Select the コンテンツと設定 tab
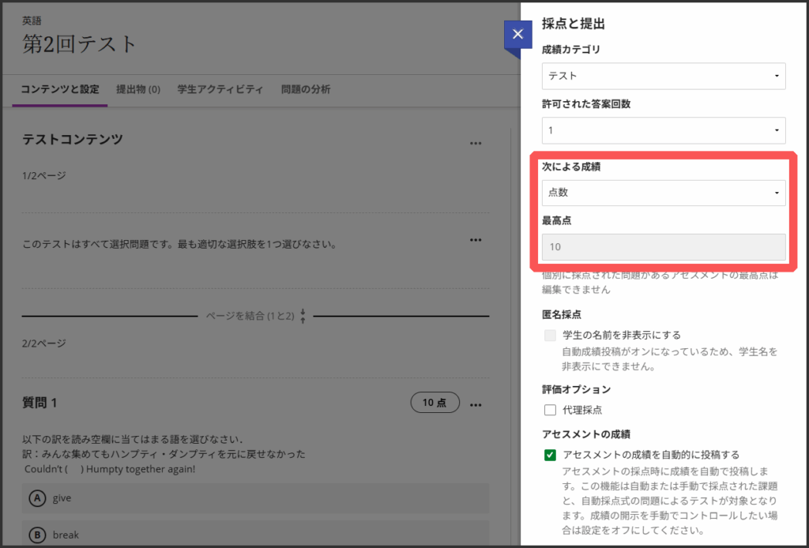Screen dimensions: 809x548 60,89
